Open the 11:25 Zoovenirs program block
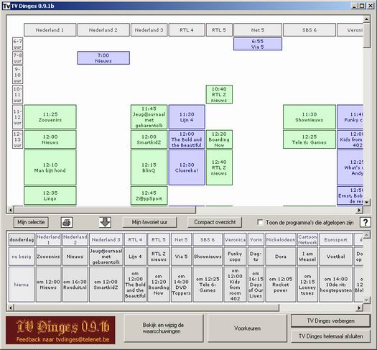The height and width of the screenshot is (350, 377). coord(50,116)
